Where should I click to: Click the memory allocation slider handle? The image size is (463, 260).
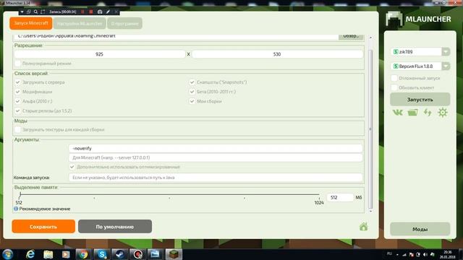[x=20, y=195]
